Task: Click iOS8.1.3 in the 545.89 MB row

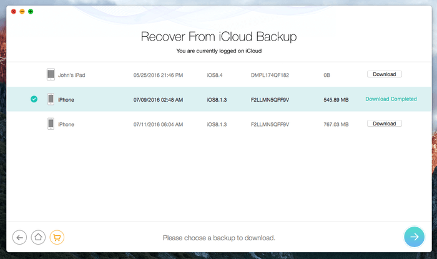Action: click(x=217, y=100)
